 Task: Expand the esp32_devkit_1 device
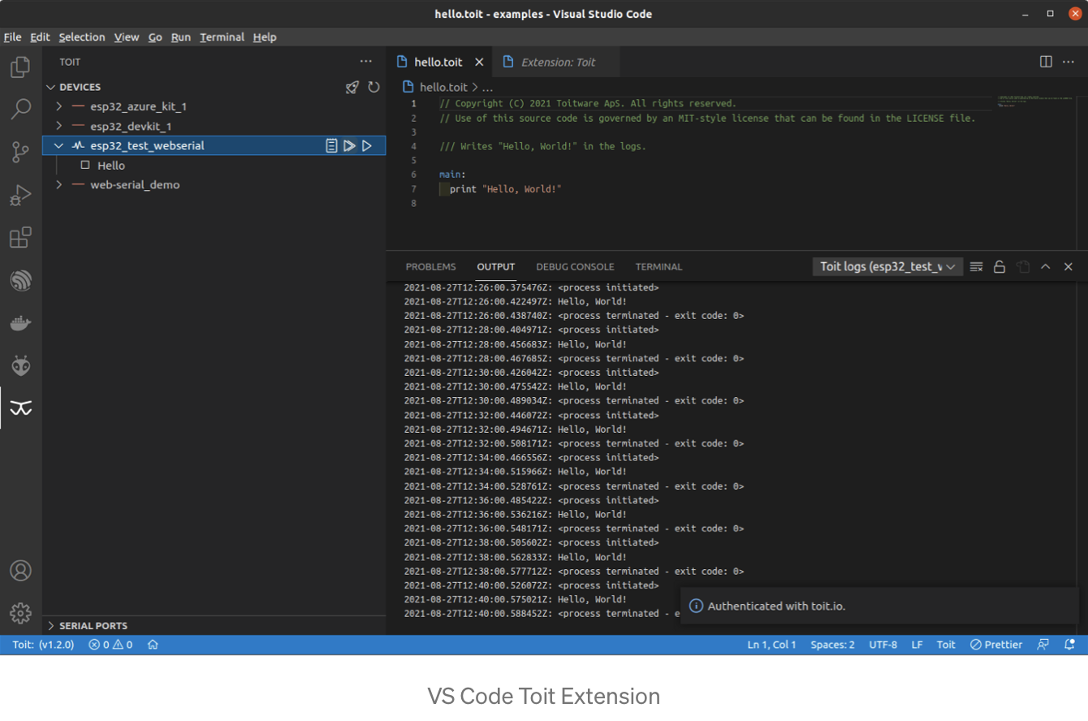pyautogui.click(x=58, y=126)
